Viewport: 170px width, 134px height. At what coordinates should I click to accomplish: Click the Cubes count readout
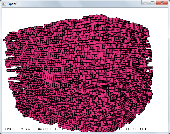click(x=52, y=129)
